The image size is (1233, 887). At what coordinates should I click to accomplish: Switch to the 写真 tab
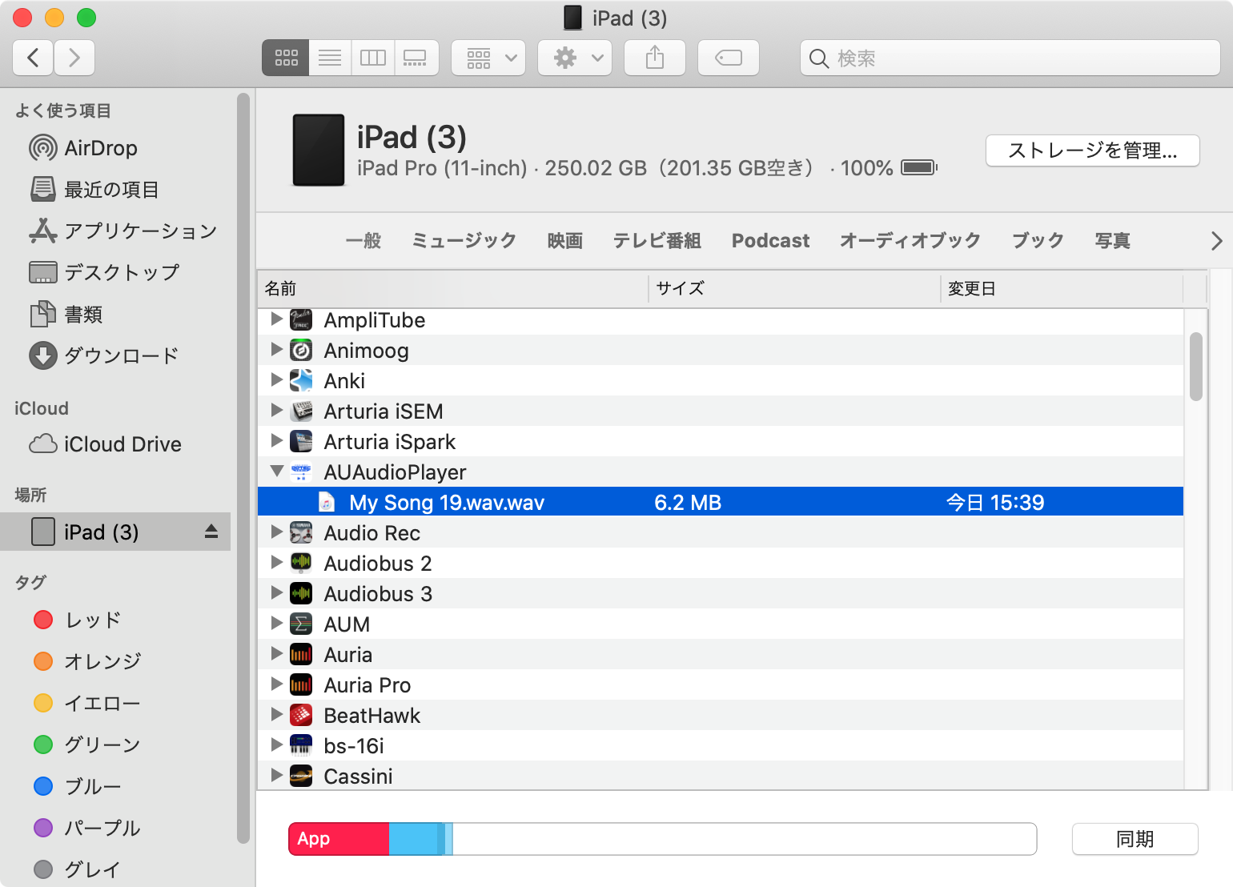(x=1113, y=240)
